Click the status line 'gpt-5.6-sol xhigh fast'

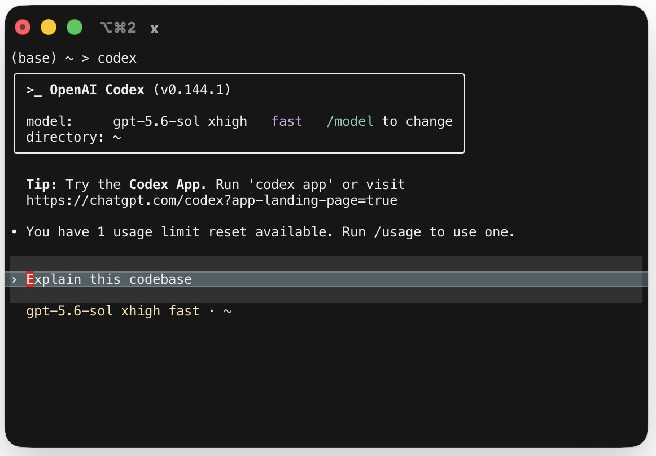click(113, 312)
